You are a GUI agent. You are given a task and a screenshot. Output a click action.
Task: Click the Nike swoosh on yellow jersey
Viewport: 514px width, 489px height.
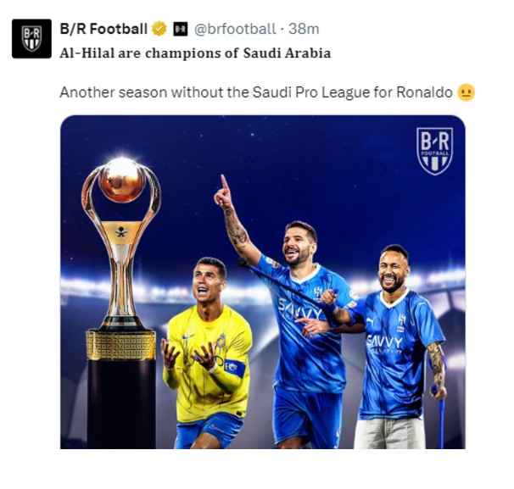click(187, 336)
